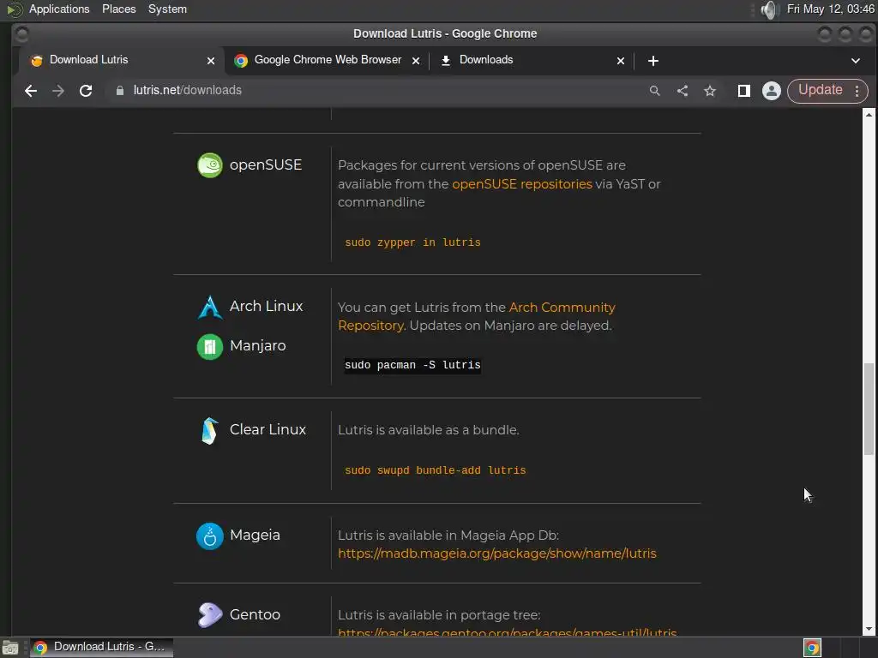Open the System menu

167,9
